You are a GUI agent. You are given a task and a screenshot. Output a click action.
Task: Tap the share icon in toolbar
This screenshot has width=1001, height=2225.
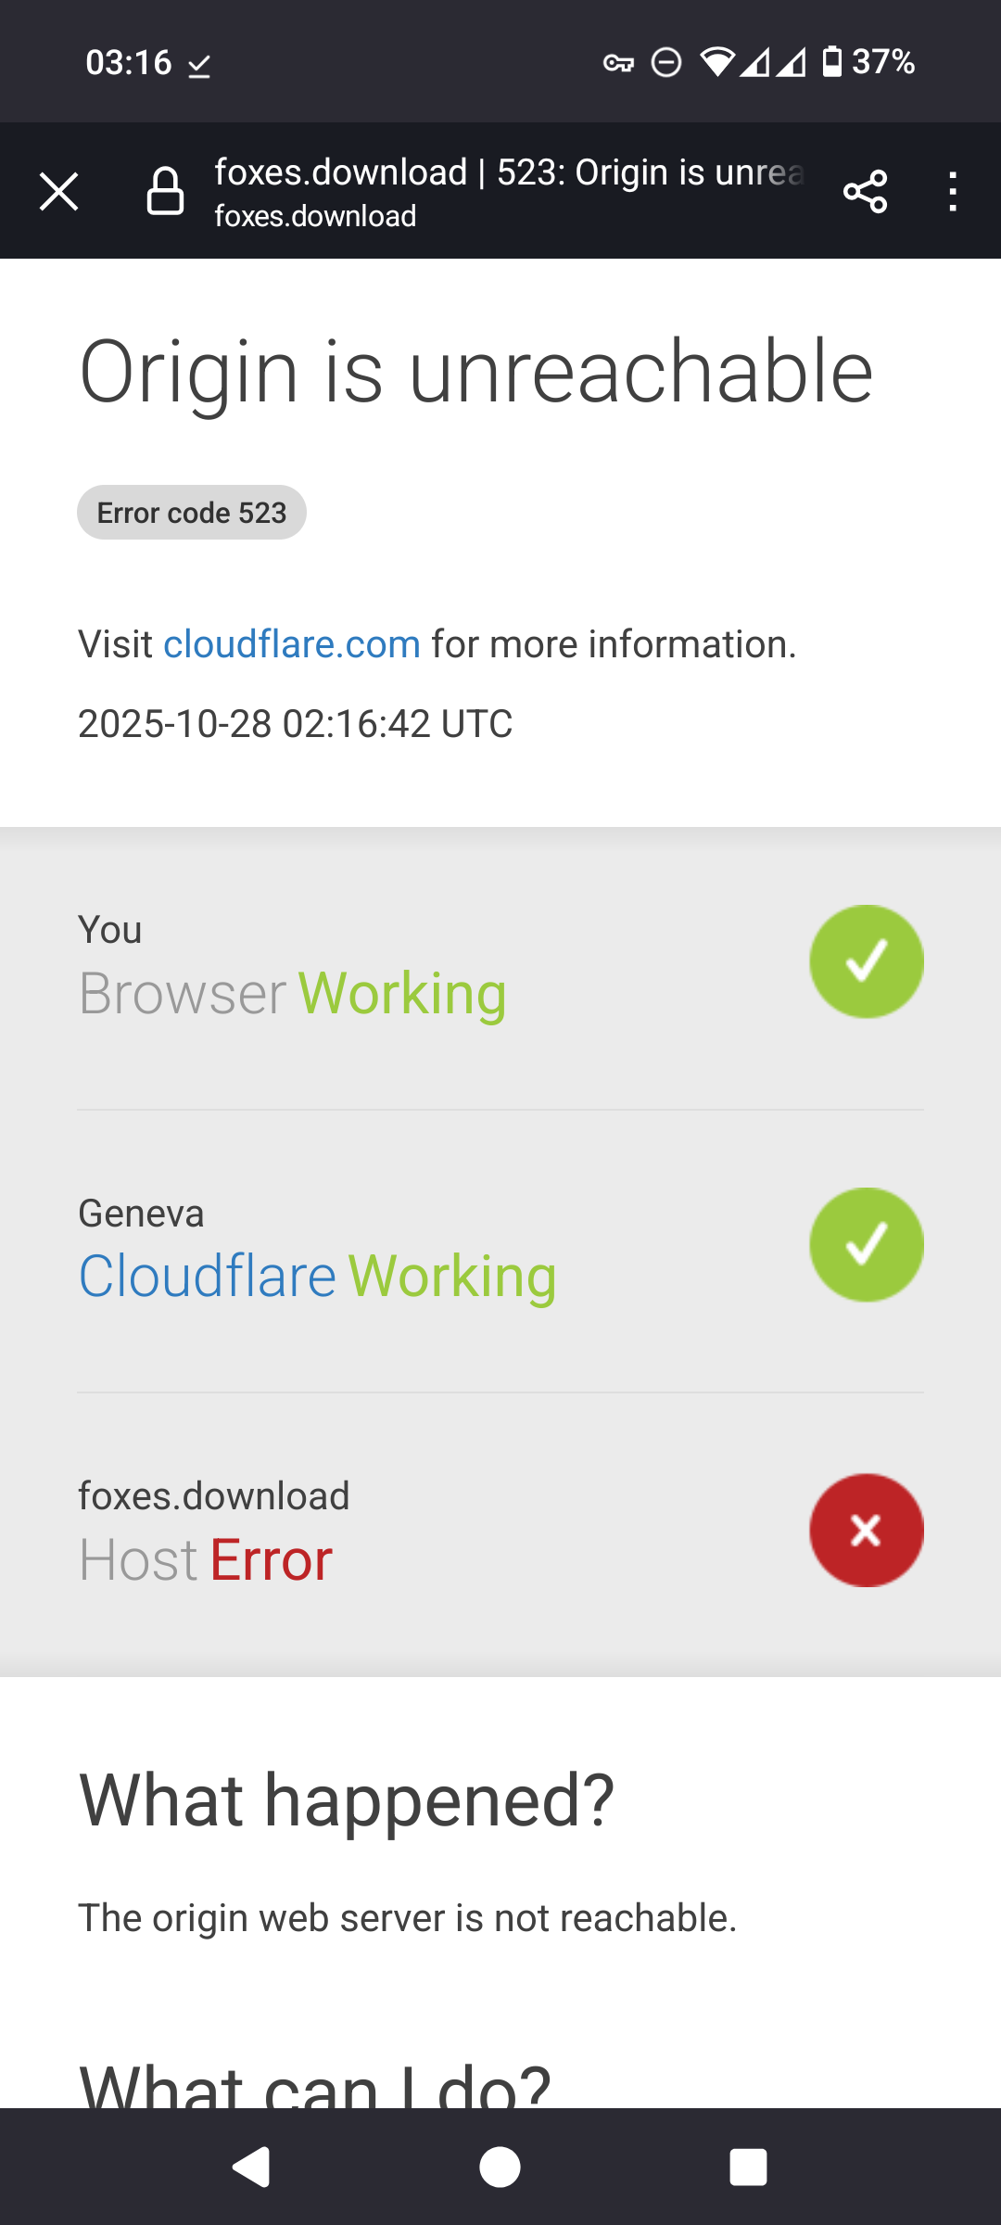[866, 192]
